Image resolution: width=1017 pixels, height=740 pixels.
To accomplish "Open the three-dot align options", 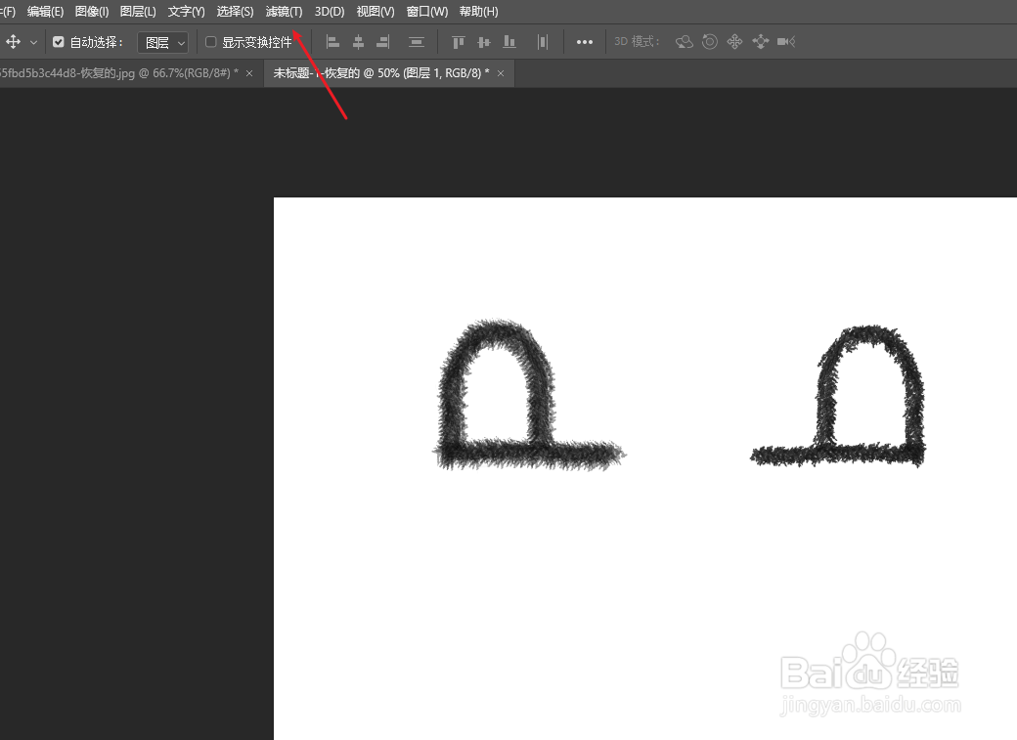I will click(585, 42).
